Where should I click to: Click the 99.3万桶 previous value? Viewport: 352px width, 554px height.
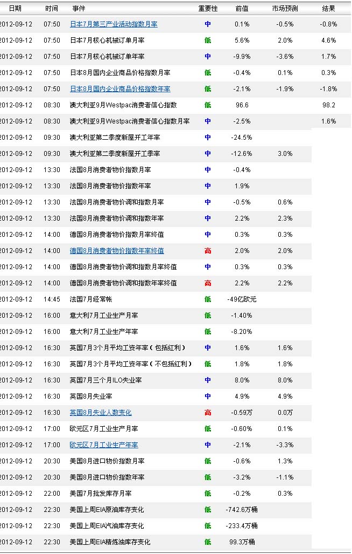click(242, 542)
